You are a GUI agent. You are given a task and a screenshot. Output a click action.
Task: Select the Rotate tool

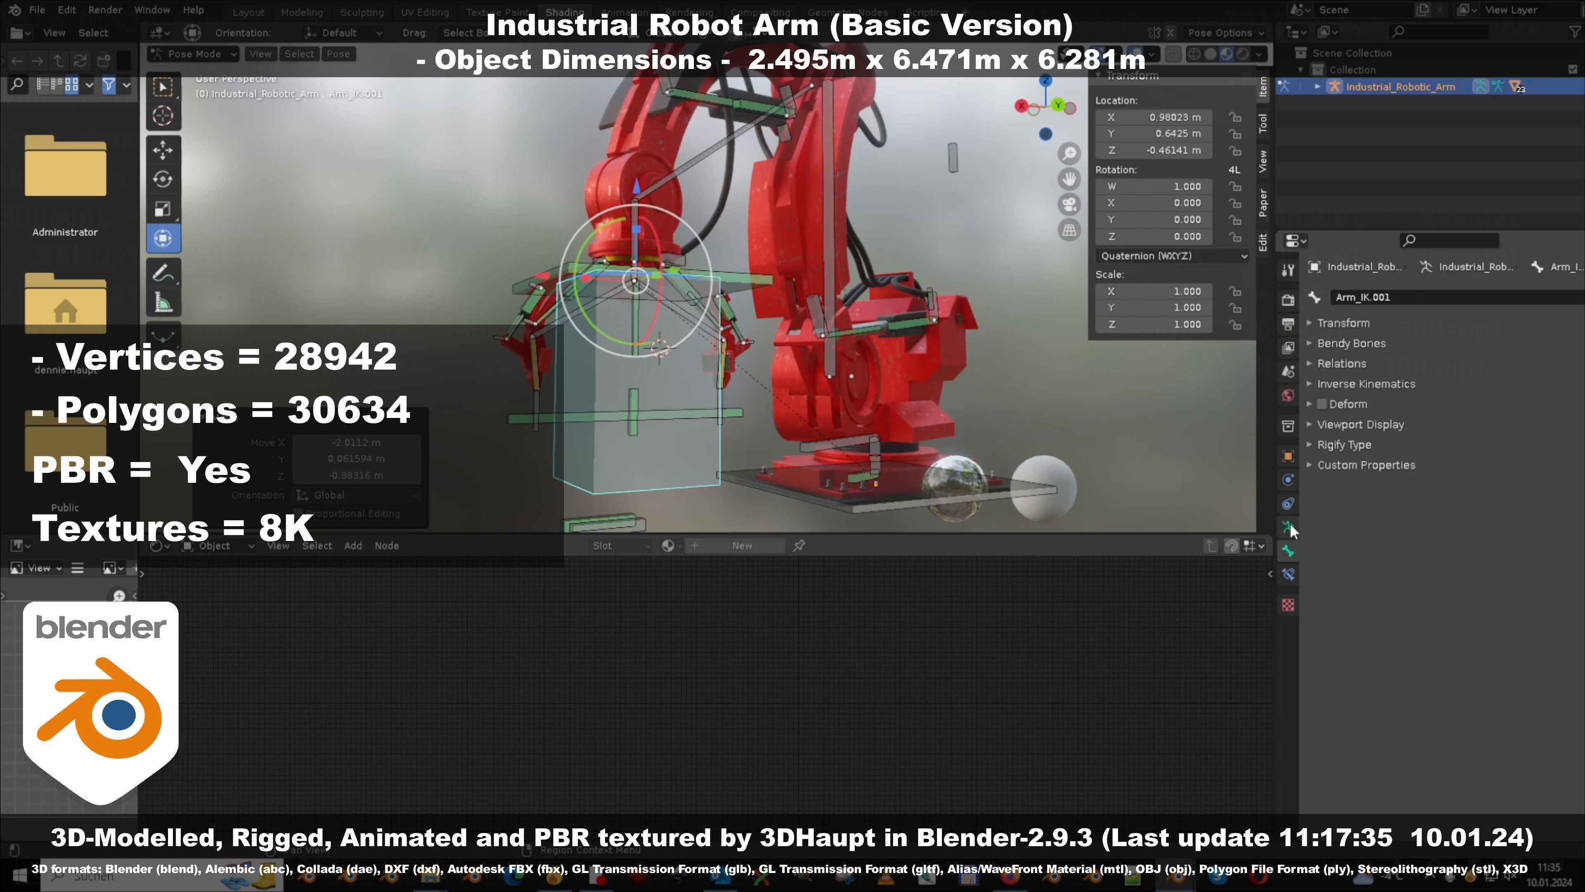pos(163,179)
